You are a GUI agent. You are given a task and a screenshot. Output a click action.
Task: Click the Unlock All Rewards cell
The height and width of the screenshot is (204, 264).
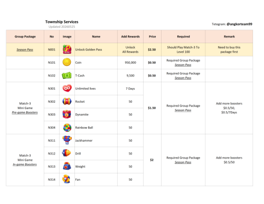tap(130, 50)
